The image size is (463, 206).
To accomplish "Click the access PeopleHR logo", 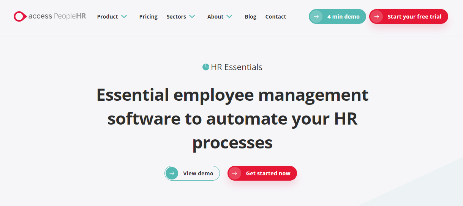I will (x=50, y=17).
